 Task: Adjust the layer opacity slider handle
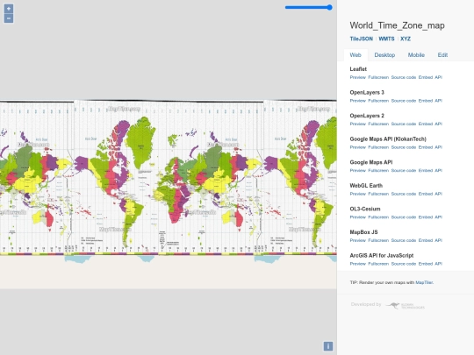tap(329, 7)
